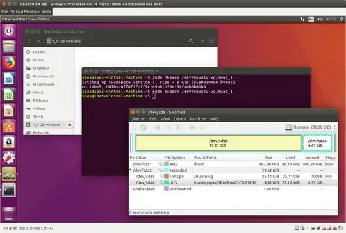The image size is (346, 233).
Task: Select the /dev/sda6 4.41 GiB block
Action: (317, 143)
